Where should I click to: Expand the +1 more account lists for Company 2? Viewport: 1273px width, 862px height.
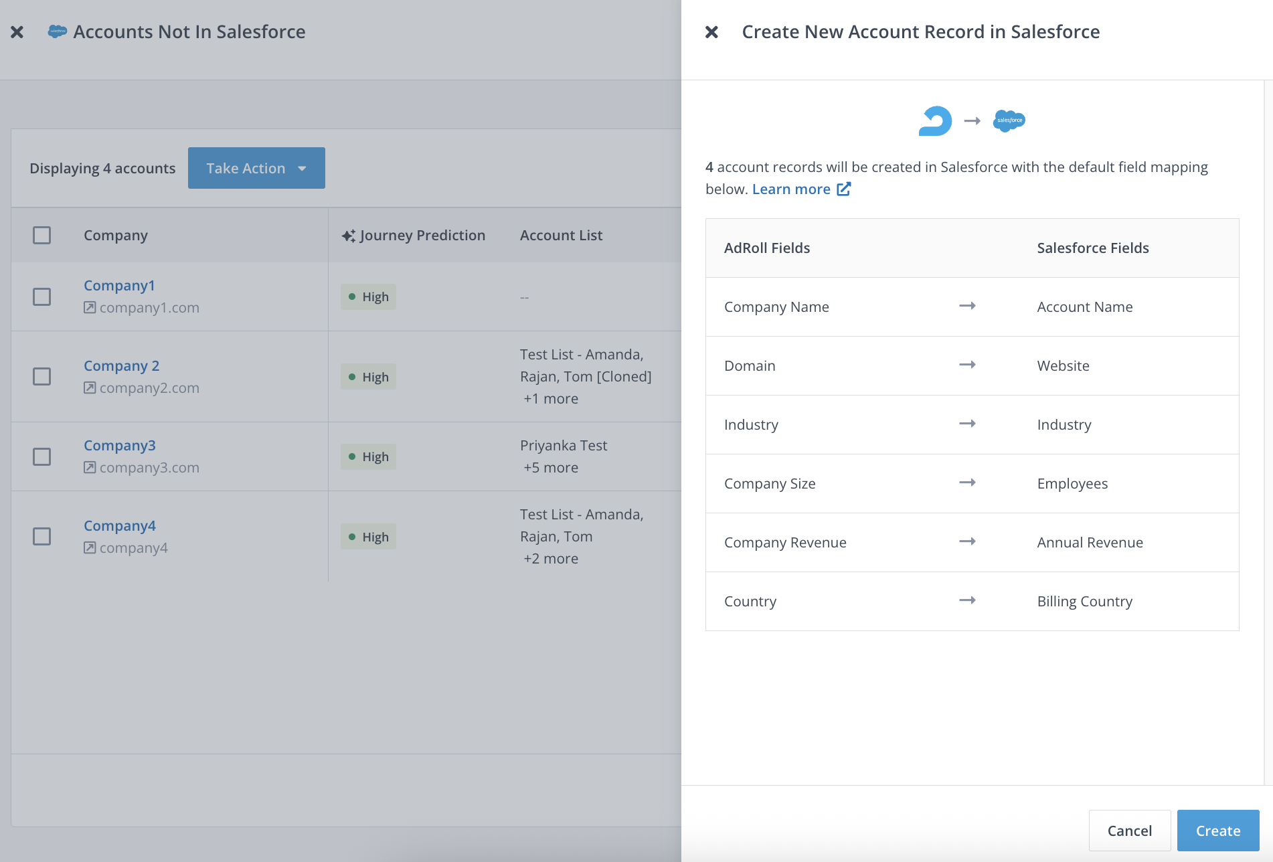tap(551, 399)
